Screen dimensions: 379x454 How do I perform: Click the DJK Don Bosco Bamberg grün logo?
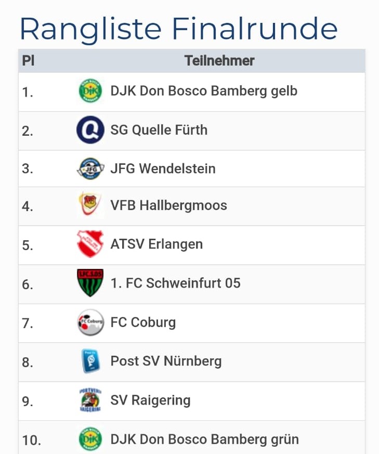coord(90,439)
